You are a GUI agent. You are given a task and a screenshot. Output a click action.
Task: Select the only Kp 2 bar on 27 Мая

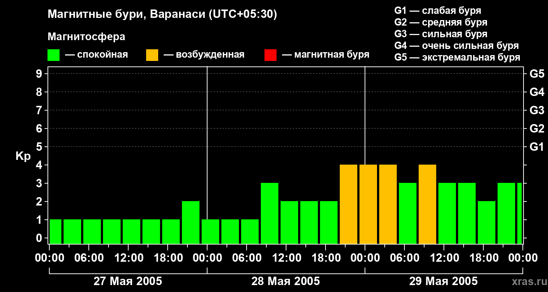click(191, 222)
